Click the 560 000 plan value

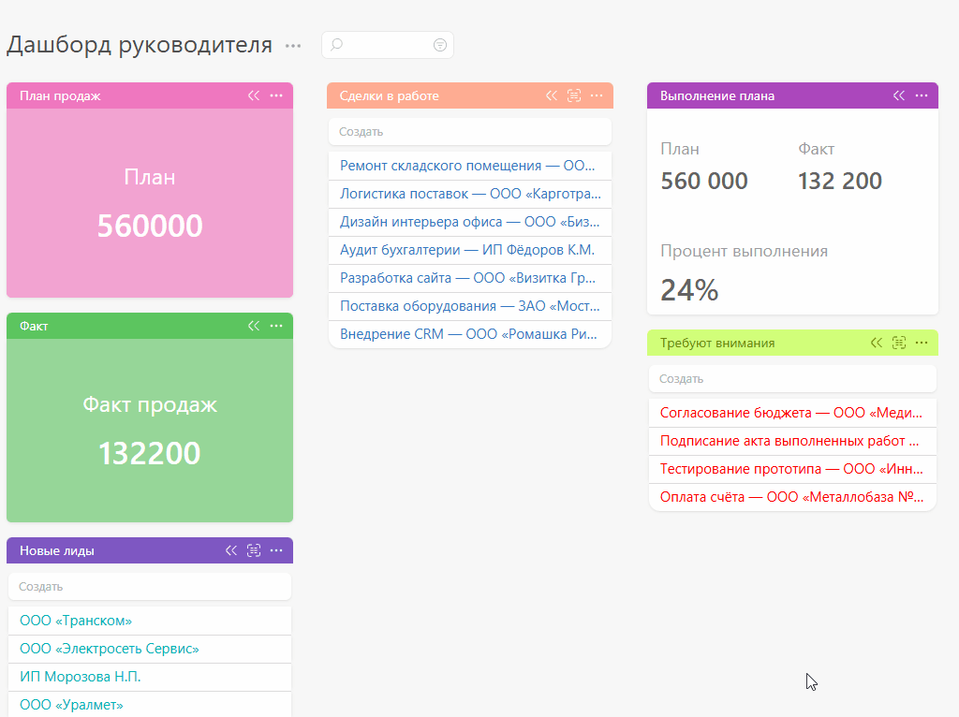704,181
